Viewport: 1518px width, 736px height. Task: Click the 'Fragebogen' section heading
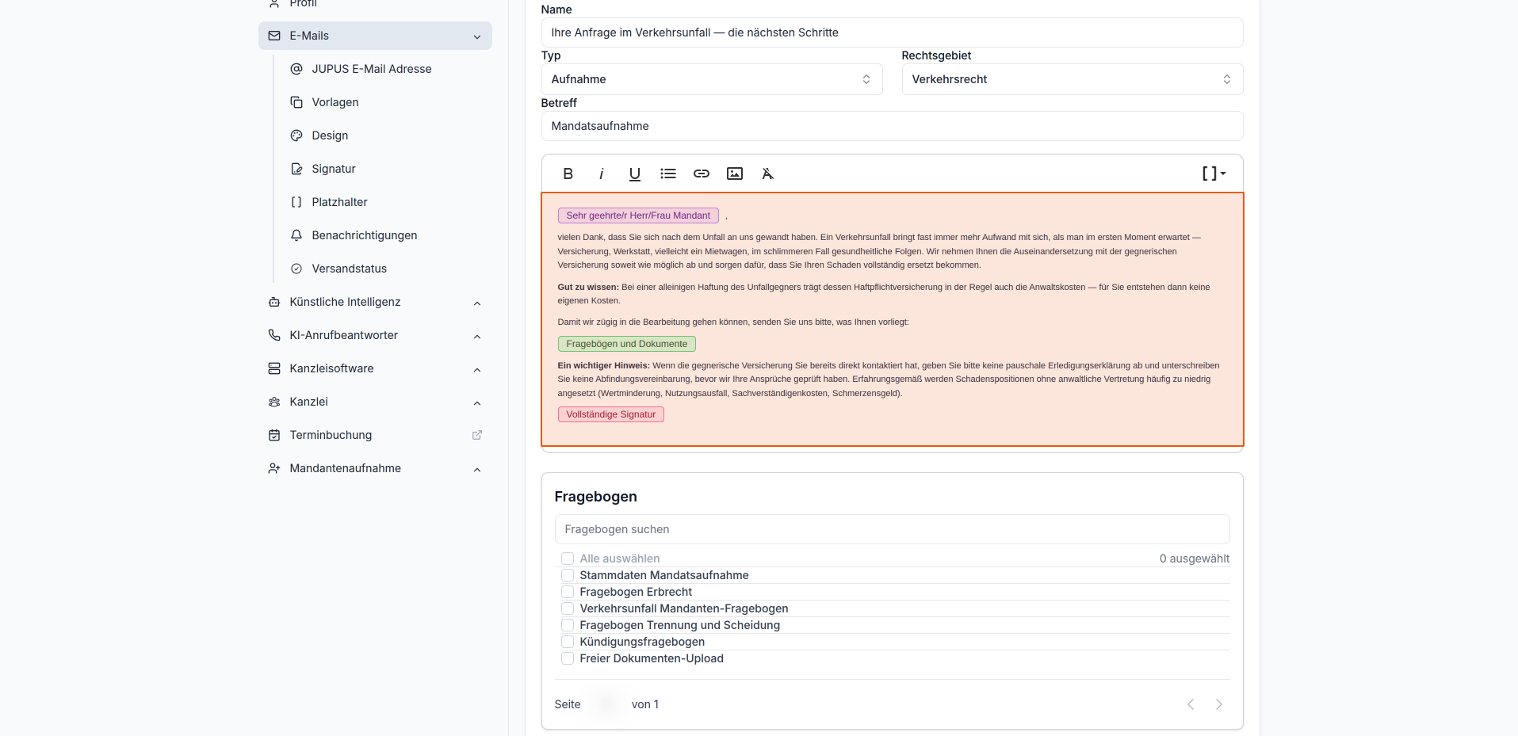click(x=595, y=497)
